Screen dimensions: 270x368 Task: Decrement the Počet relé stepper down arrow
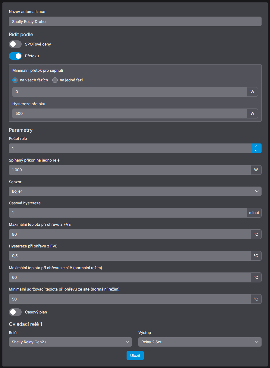[x=256, y=151]
